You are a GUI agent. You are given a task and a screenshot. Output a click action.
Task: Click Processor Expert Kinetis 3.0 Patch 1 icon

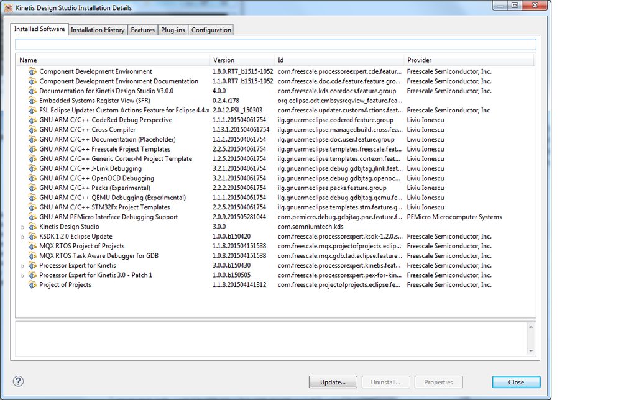point(32,275)
